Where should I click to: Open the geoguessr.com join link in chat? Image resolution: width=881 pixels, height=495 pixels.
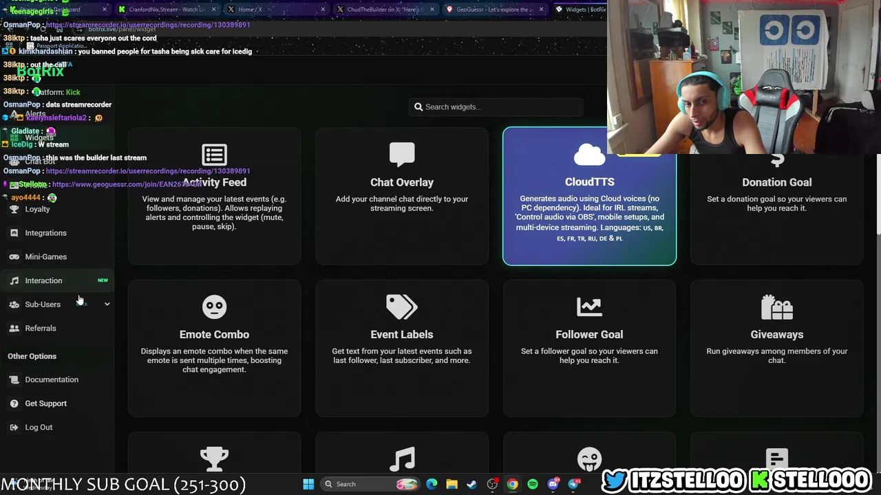(127, 184)
